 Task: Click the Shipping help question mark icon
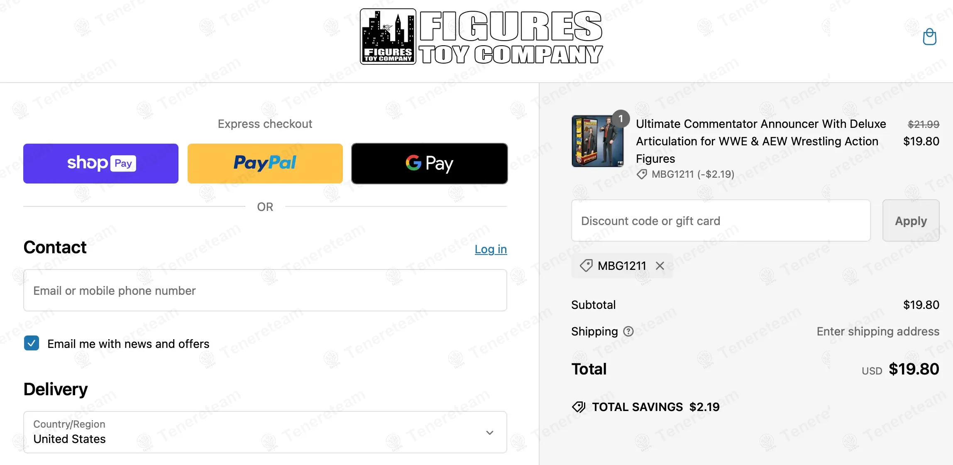pyautogui.click(x=628, y=331)
